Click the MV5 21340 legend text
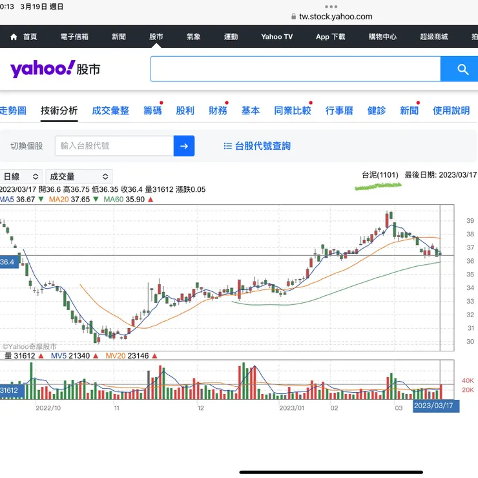Image resolution: width=478 pixels, height=478 pixels. [70, 356]
